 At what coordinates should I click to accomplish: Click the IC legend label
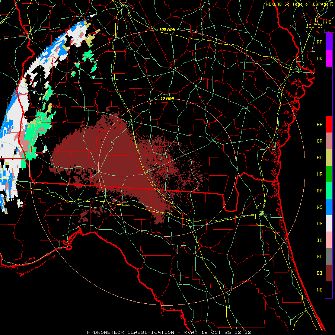(x=319, y=240)
